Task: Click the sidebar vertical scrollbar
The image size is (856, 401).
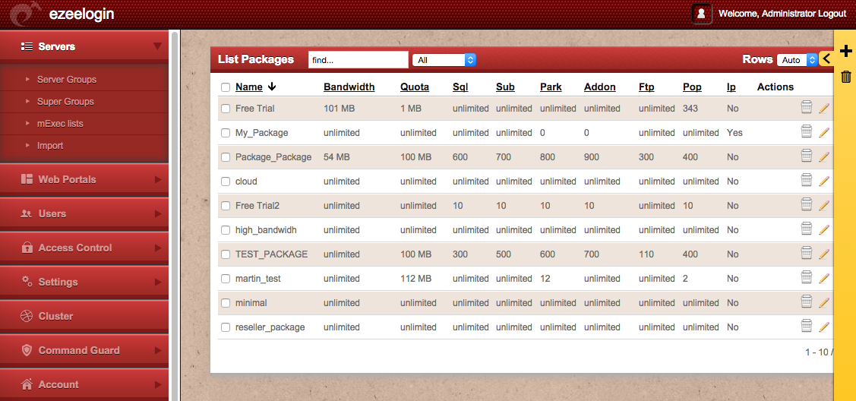Action: (175, 216)
